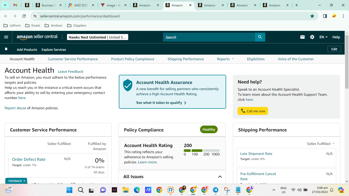Click the Amazon Seller Central logo
The height and width of the screenshot is (196, 349).
(37, 37)
